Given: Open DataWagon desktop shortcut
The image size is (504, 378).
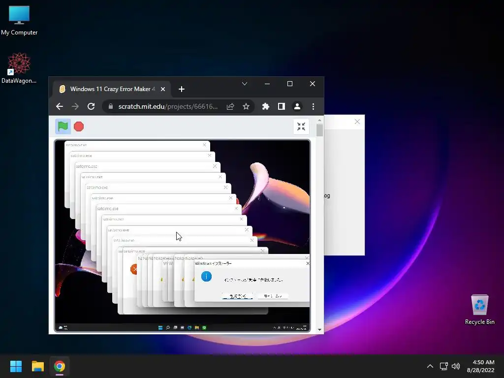Looking at the screenshot, I should (x=19, y=68).
